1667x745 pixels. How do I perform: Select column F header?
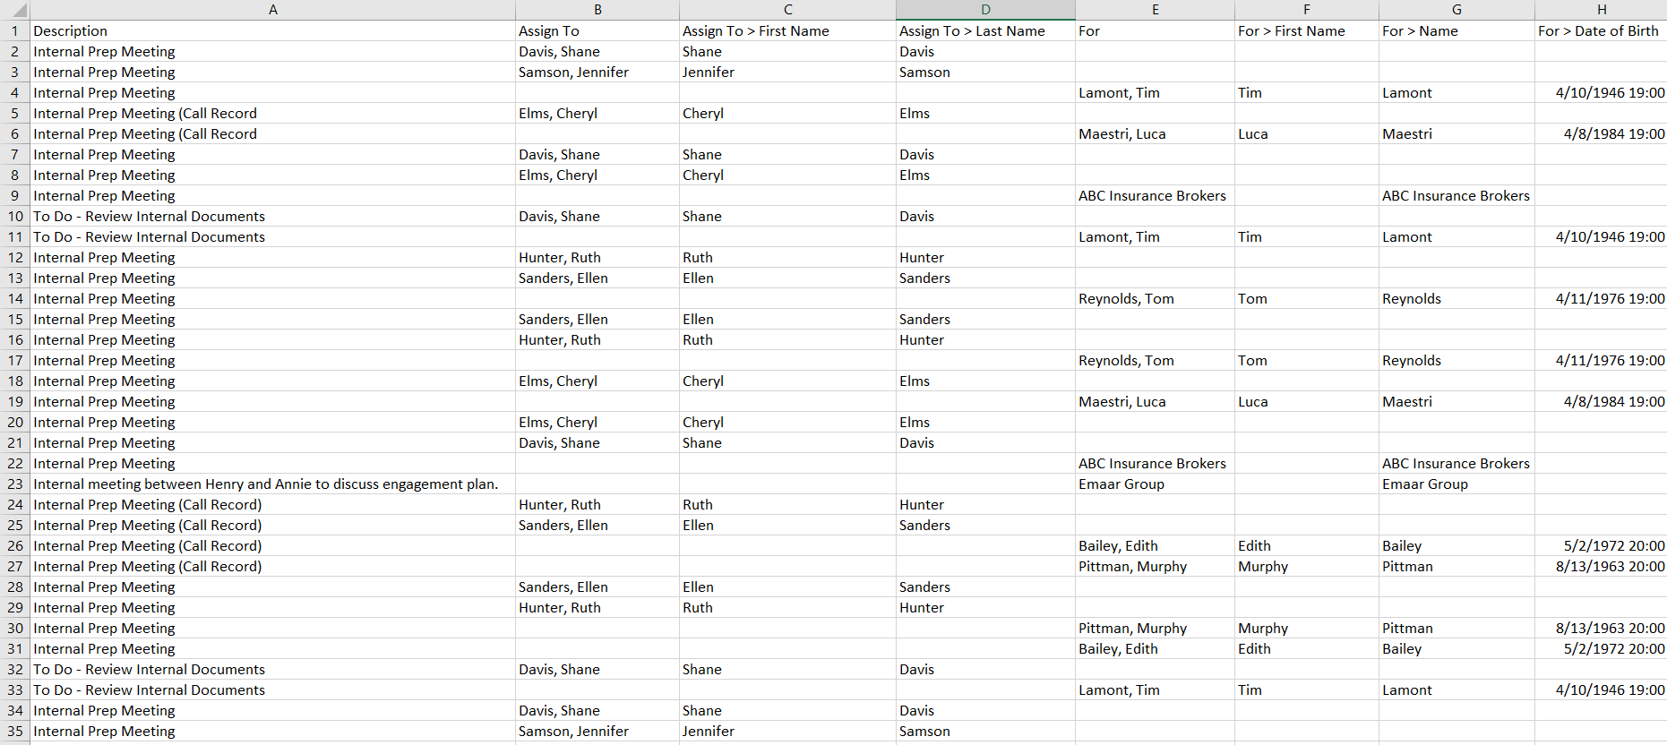(1306, 10)
